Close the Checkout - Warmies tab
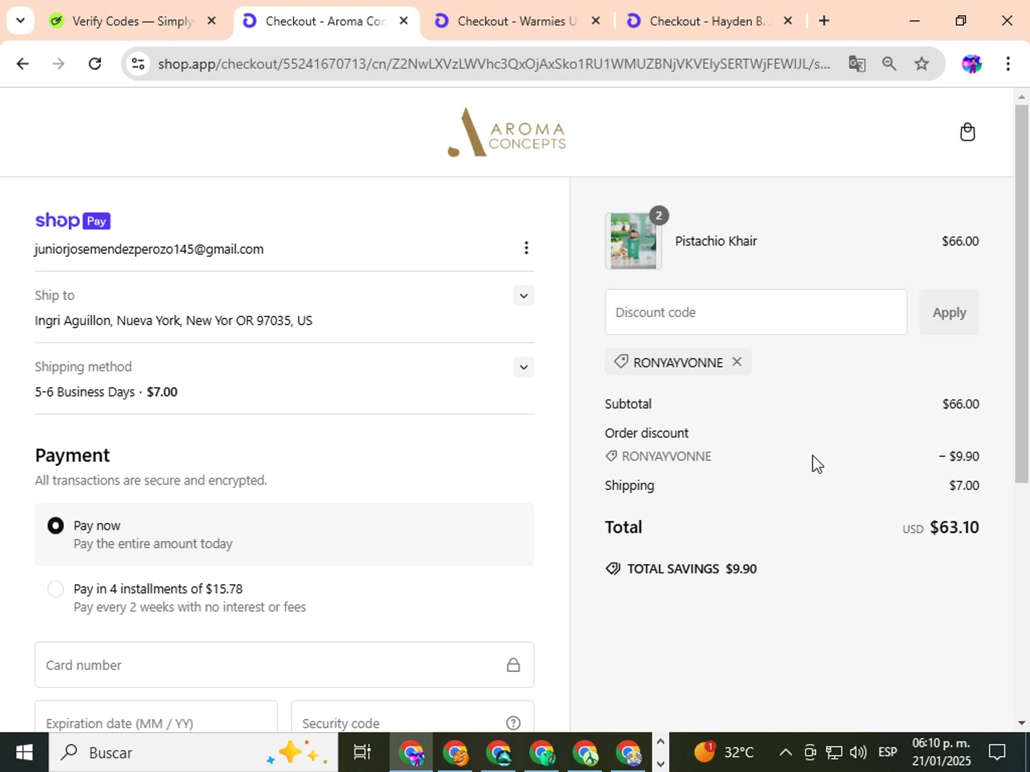 pyautogui.click(x=596, y=21)
